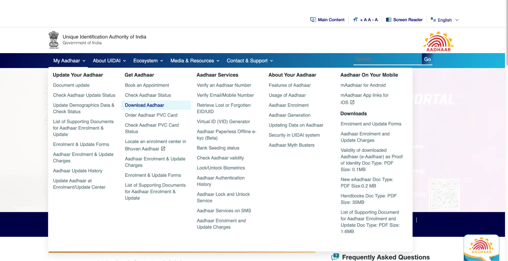
Task: Open mAadhaar for Android
Action: pos(363,85)
